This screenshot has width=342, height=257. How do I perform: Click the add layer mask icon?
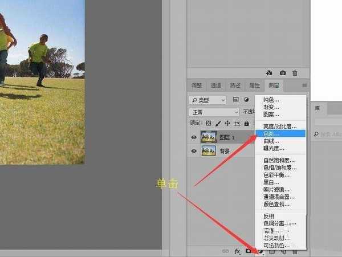[x=249, y=251]
